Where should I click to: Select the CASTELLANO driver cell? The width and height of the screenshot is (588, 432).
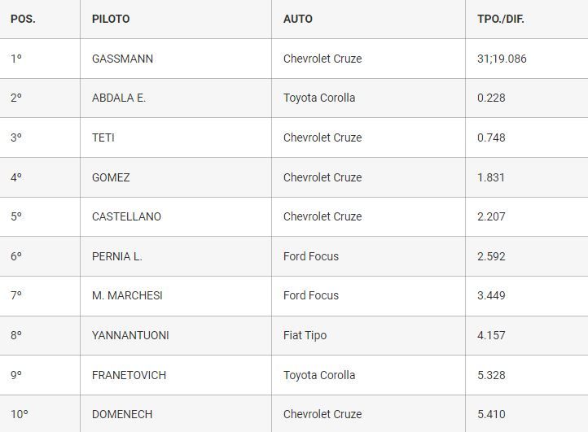click(x=176, y=216)
